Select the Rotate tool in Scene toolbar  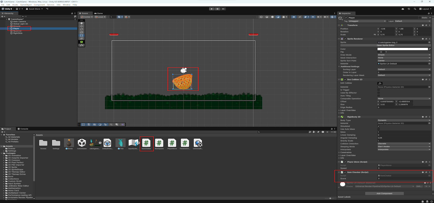coord(81,29)
